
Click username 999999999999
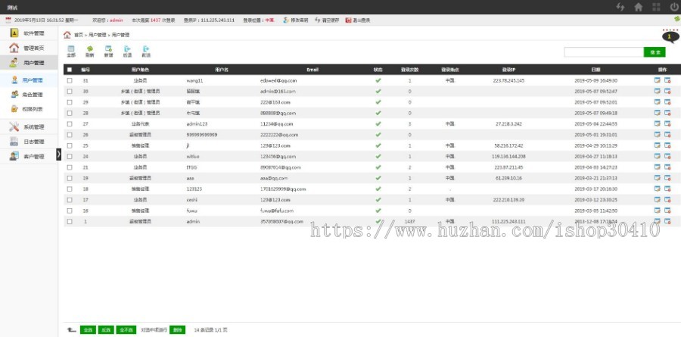[x=202, y=135]
